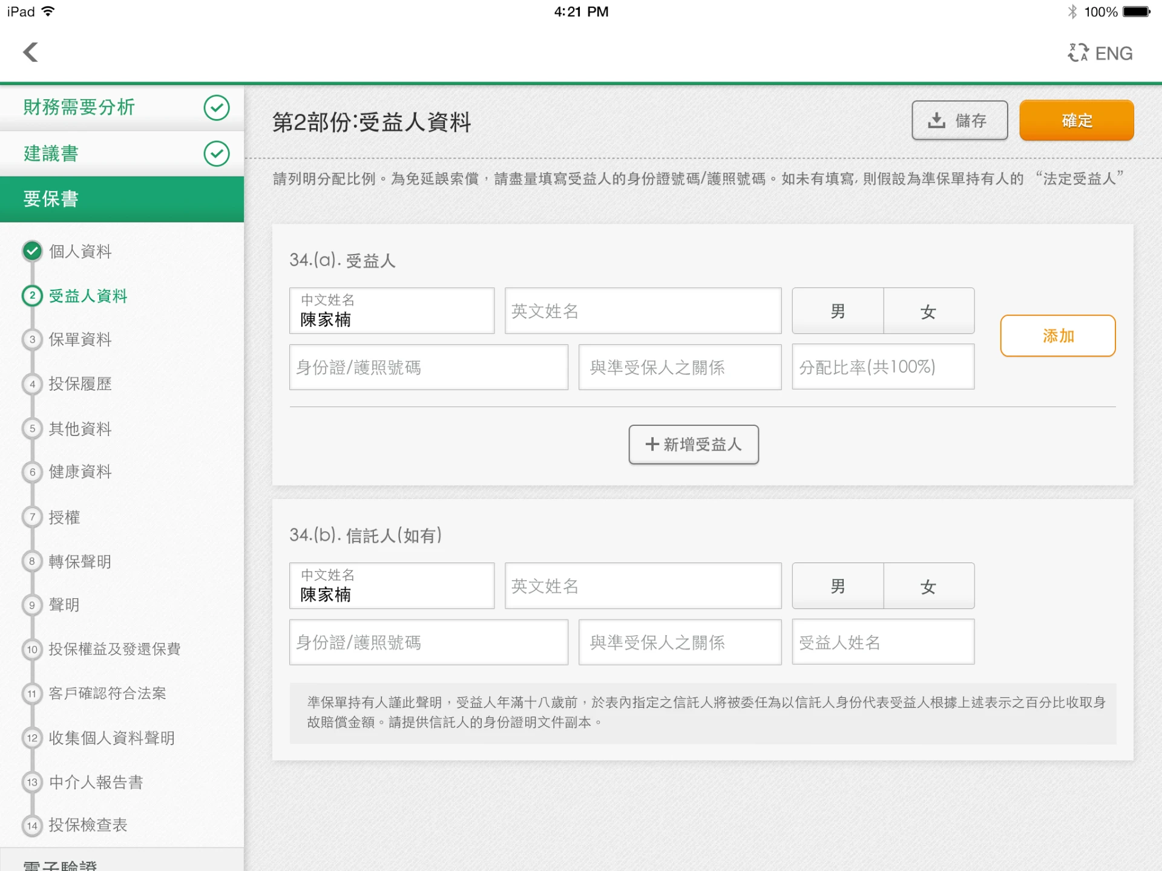Click the step 14 circle icon

pos(32,826)
